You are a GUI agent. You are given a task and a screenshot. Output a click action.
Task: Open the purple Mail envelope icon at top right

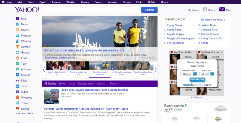222,9
